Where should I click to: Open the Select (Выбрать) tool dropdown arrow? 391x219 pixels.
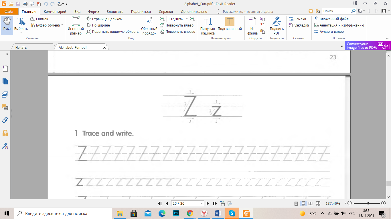point(21,33)
